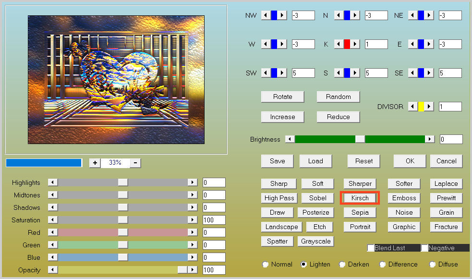Click Brightness slider left arrow
The width and height of the screenshot is (472, 279).
click(x=290, y=139)
